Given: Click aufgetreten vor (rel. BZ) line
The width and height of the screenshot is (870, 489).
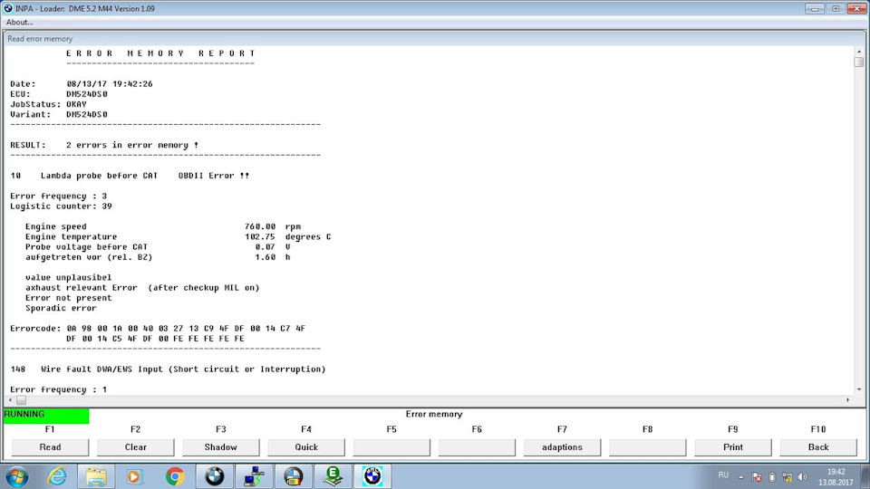Looking at the screenshot, I should (x=158, y=257).
